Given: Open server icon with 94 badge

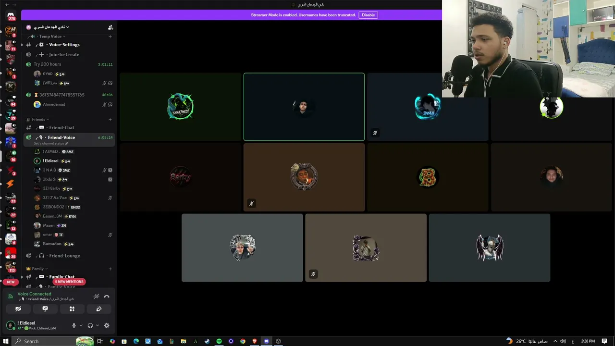Looking at the screenshot, I should pyautogui.click(x=11, y=101).
